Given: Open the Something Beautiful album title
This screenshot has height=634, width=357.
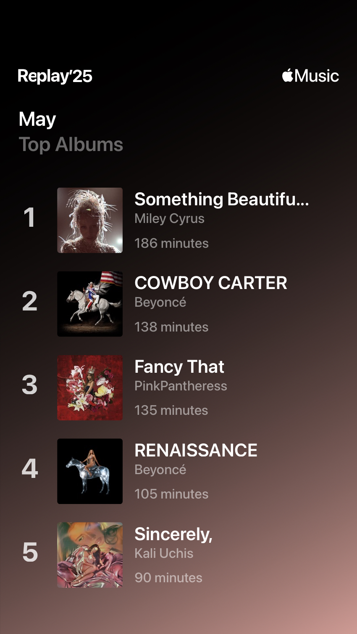Looking at the screenshot, I should [x=221, y=199].
